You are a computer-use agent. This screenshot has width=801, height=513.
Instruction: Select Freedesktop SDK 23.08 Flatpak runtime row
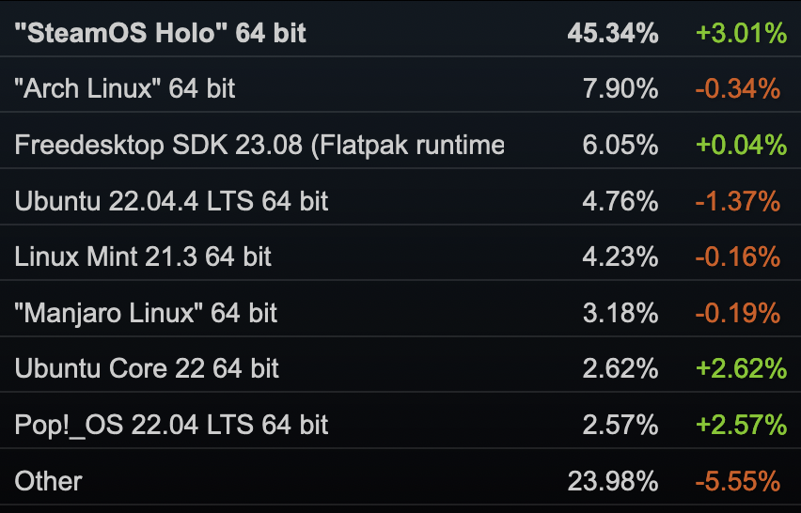tap(400, 145)
